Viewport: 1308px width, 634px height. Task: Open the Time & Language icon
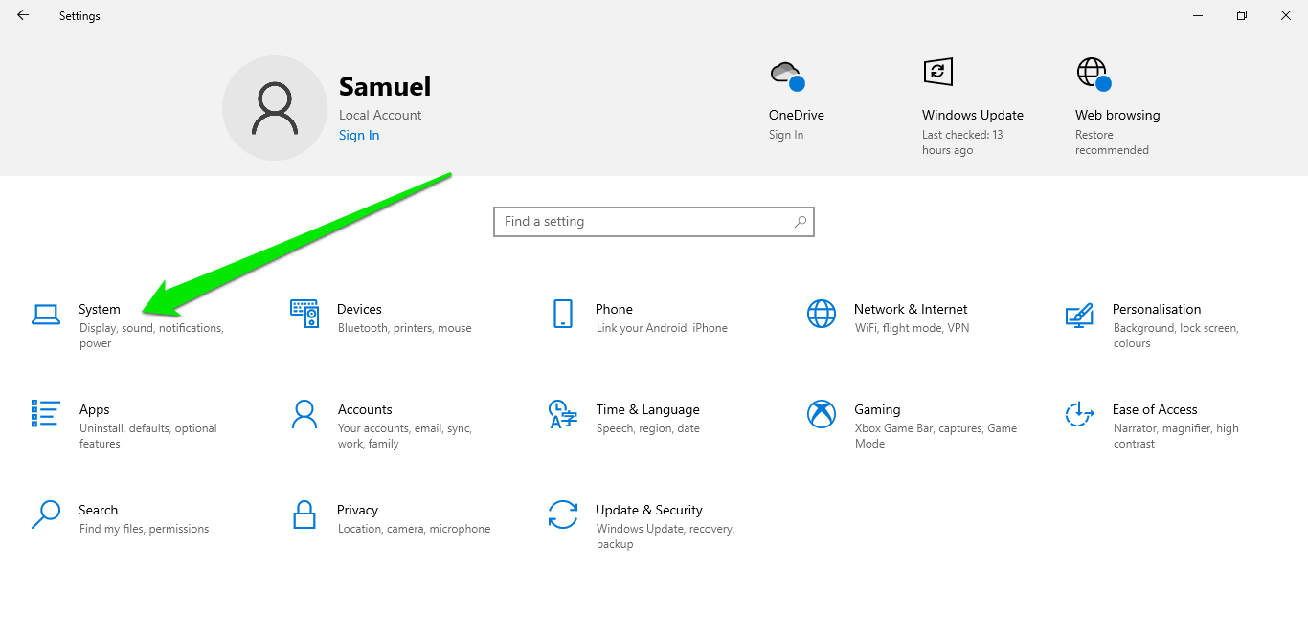click(x=563, y=414)
